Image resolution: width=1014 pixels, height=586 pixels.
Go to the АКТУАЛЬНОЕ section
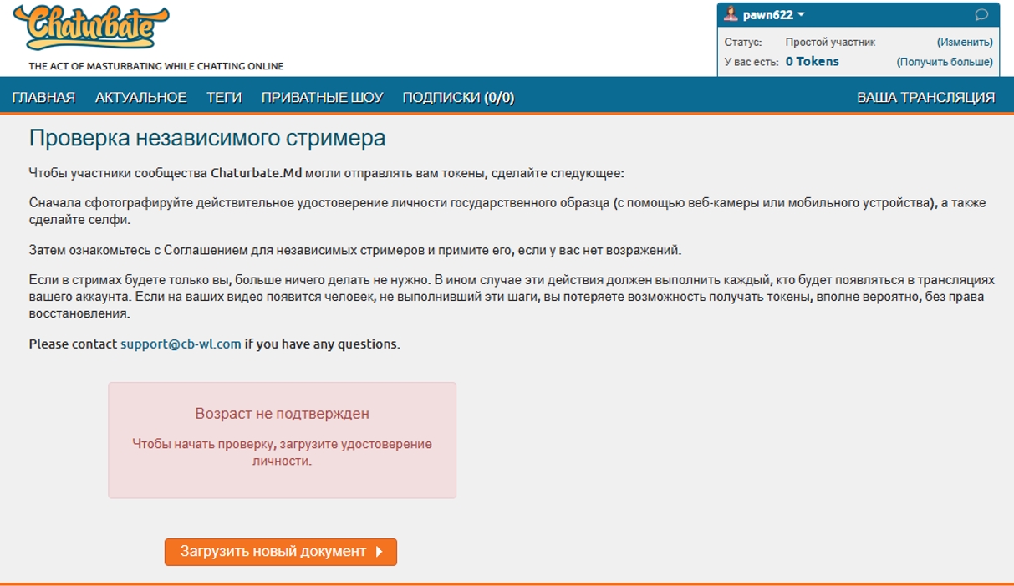140,98
